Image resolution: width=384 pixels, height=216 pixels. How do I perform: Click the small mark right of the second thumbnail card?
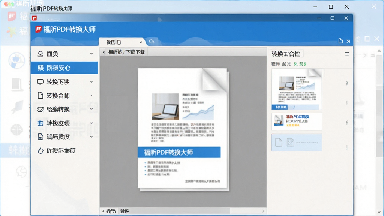[x=347, y=123]
